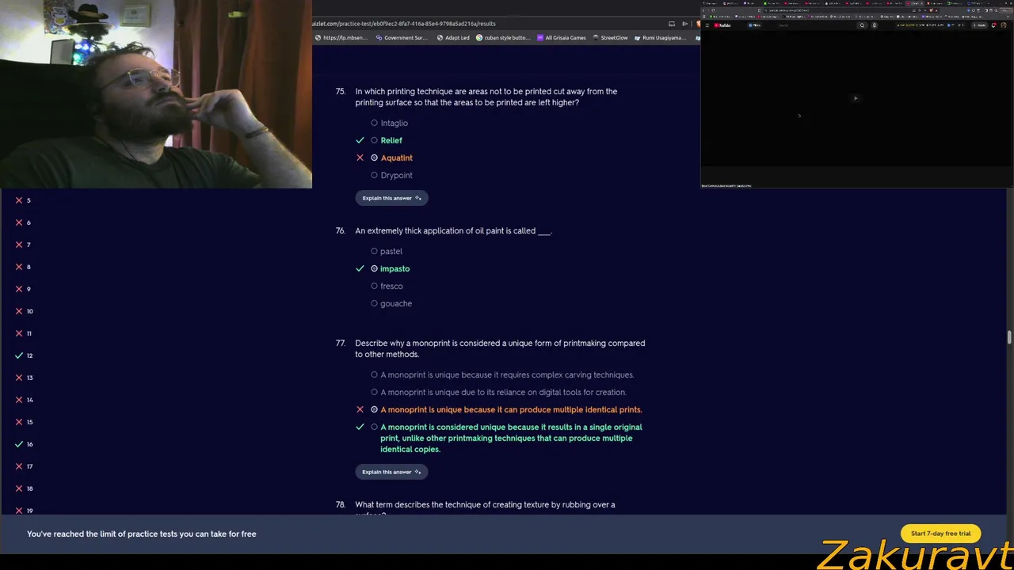Click the screen-cast icon in the address bar
Screen dimensions: 1014x570
pyautogui.click(x=672, y=24)
